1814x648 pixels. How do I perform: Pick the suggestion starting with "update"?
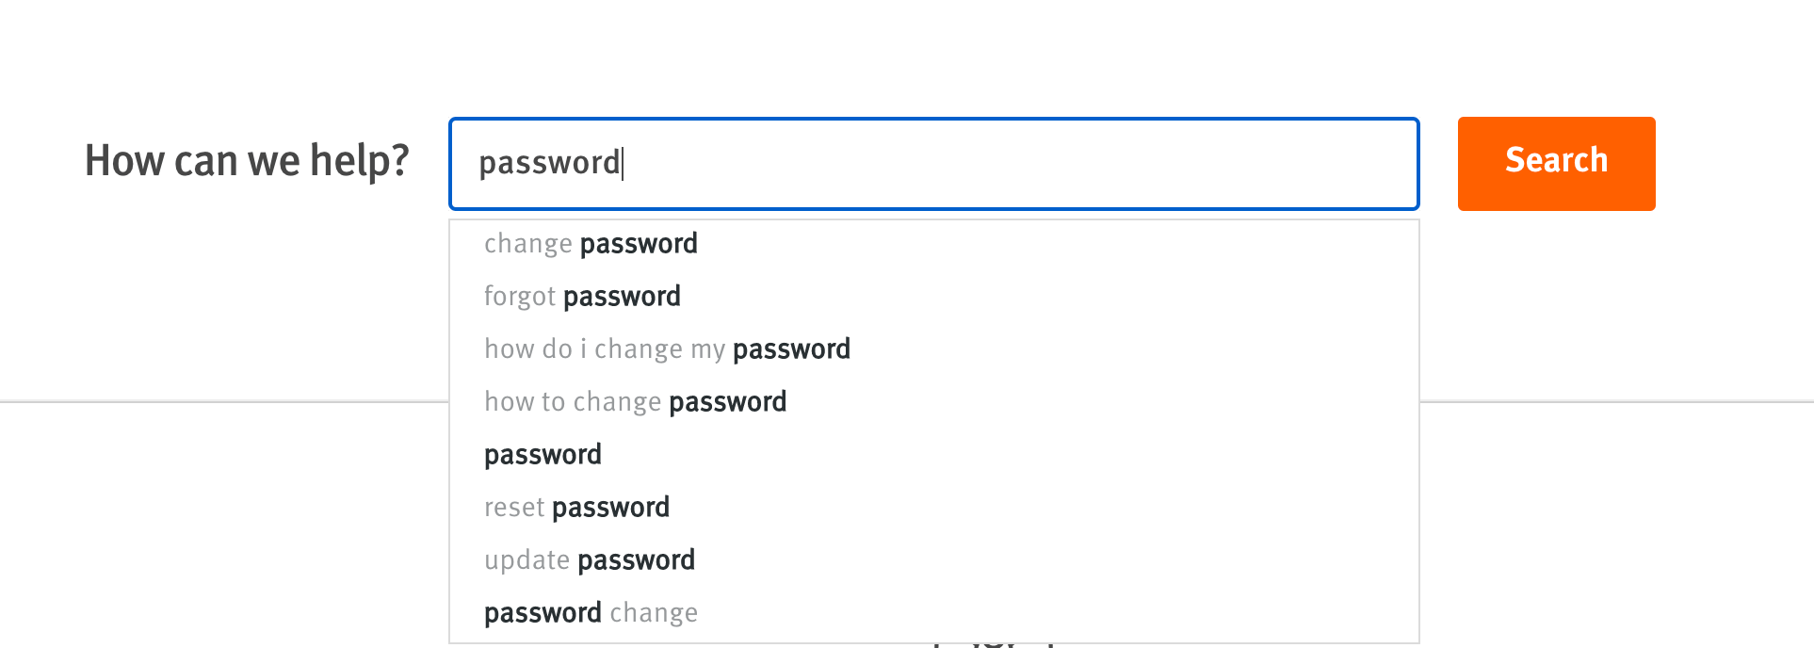(590, 560)
